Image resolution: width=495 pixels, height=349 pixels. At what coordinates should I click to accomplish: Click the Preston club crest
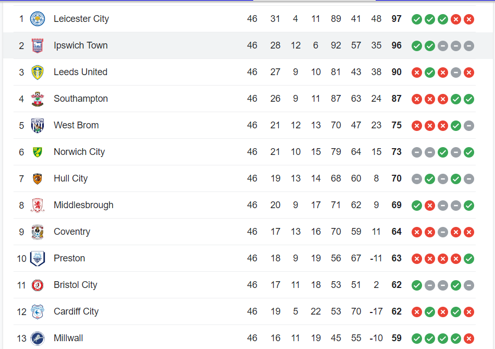point(38,259)
